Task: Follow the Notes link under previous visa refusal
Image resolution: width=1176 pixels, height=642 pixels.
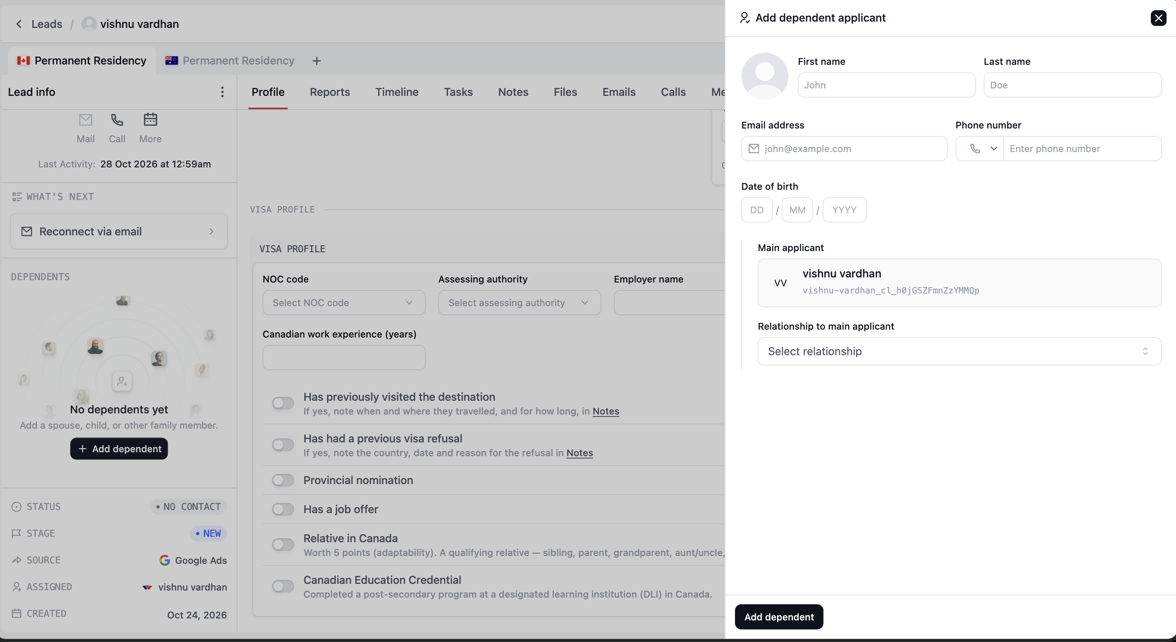Action: (579, 453)
